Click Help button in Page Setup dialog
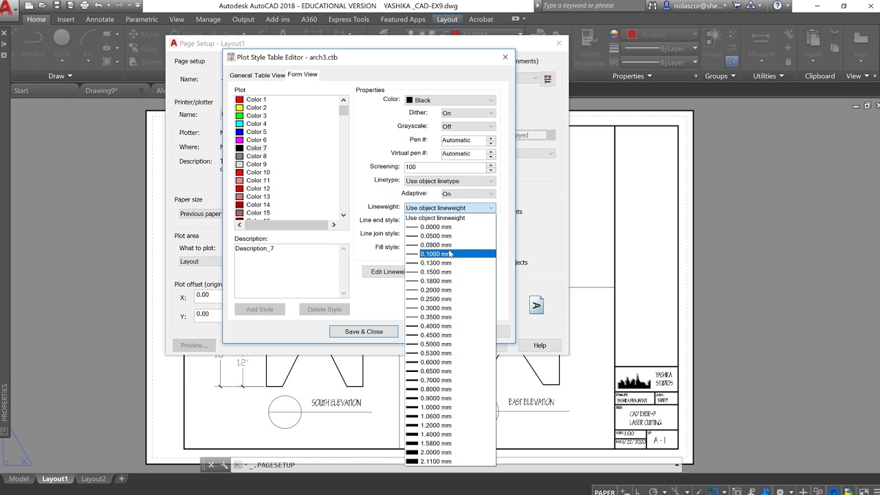Screen dimensions: 880x495 click(x=540, y=345)
